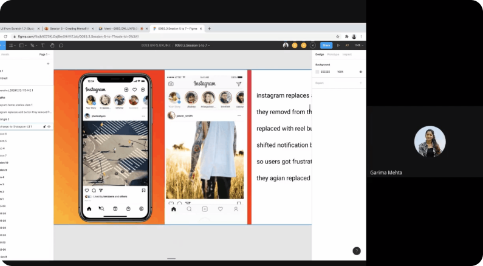Image resolution: width=483 pixels, height=266 pixels.
Task: Select the change-to-Instagram-UI 1 layer
Action: coord(27,126)
